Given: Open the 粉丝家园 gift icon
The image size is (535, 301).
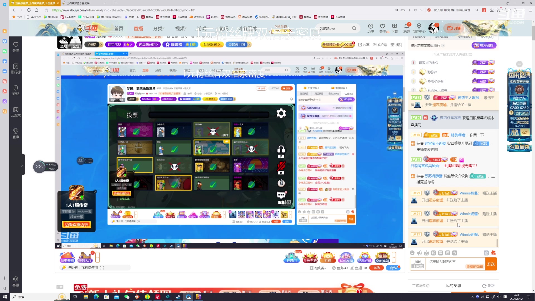Looking at the screenshot, I should click(x=346, y=257).
